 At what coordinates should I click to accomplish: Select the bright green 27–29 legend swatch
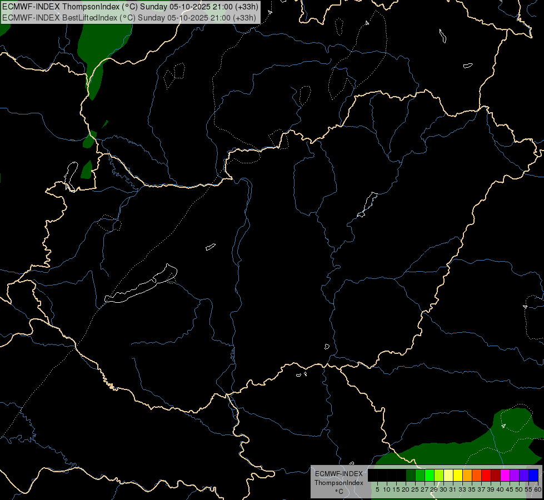tap(430, 475)
